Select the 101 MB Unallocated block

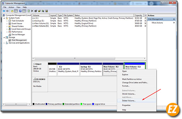pyautogui.click(x=52, y=69)
